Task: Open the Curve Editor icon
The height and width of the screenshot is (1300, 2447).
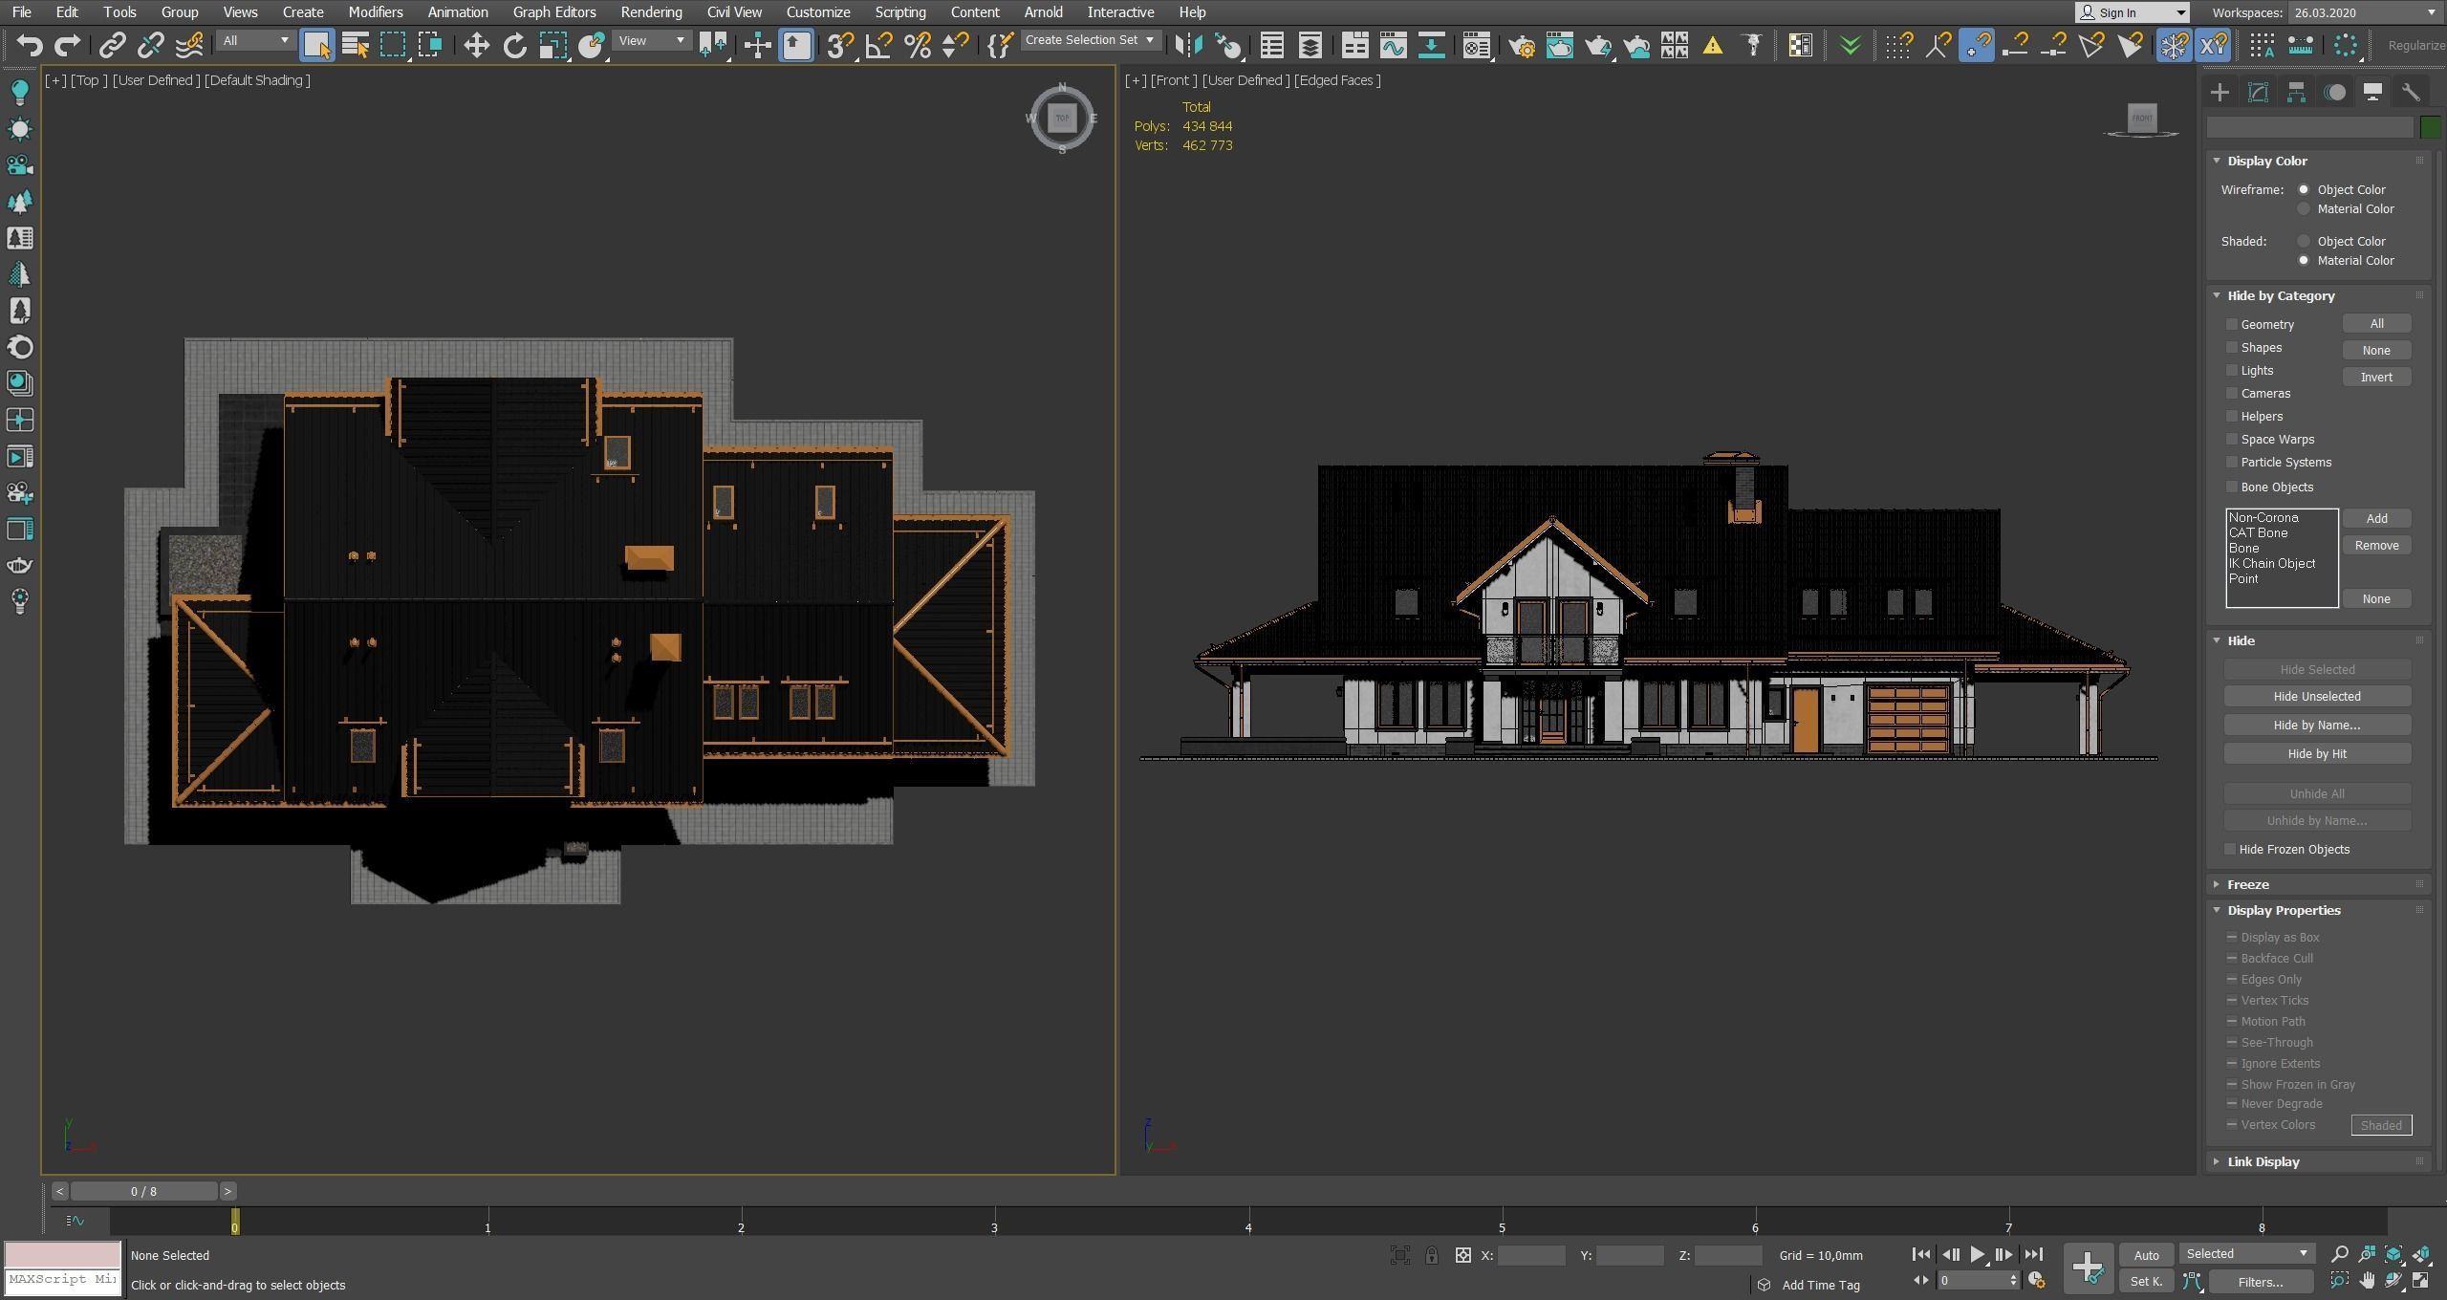Action: pos(1393,45)
